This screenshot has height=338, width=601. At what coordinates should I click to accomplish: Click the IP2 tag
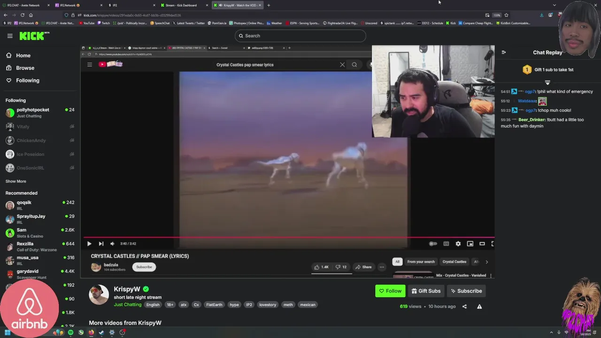pyautogui.click(x=249, y=305)
